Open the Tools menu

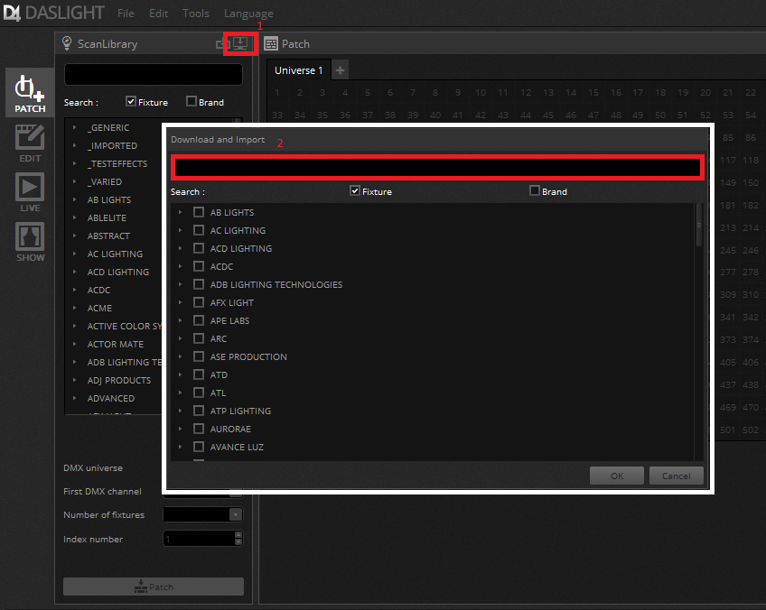196,14
